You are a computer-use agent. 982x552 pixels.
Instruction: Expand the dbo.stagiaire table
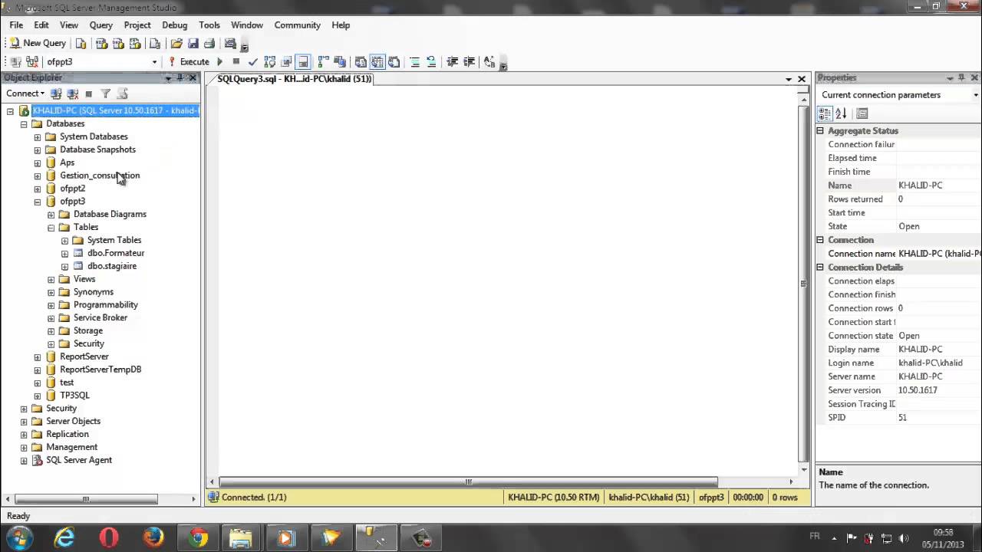pos(65,266)
